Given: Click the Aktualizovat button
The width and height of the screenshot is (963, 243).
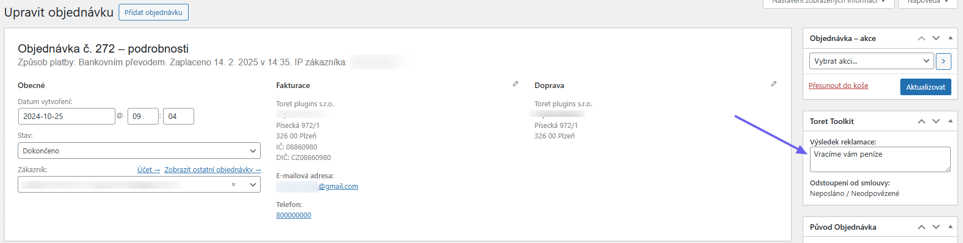Looking at the screenshot, I should point(925,87).
